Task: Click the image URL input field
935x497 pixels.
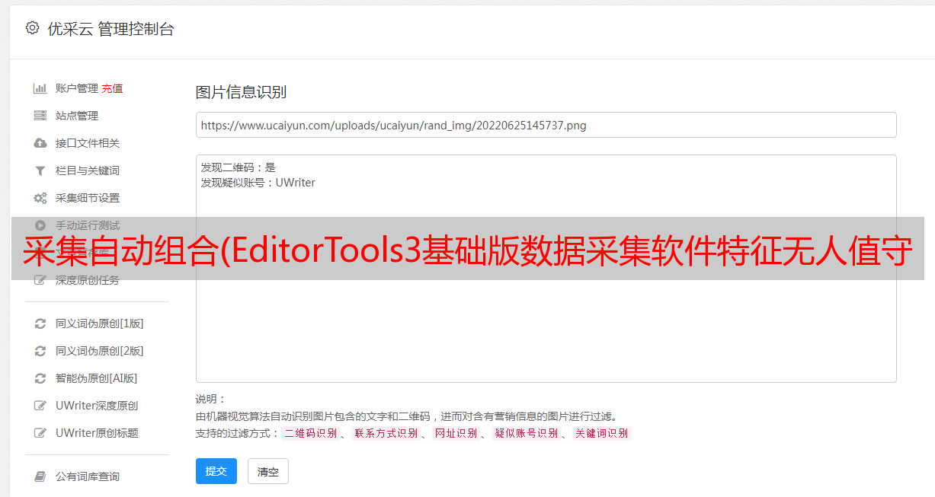Action: pyautogui.click(x=546, y=125)
